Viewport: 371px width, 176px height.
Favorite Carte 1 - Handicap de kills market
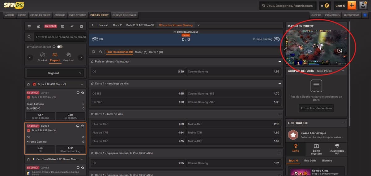(x=92, y=84)
